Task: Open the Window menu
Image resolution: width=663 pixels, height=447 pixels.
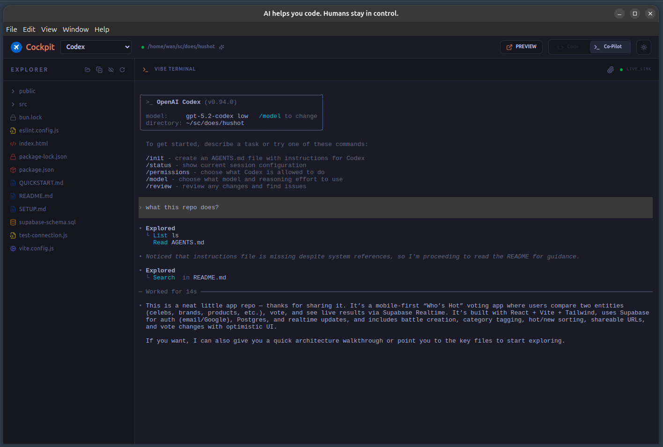Action: point(75,29)
